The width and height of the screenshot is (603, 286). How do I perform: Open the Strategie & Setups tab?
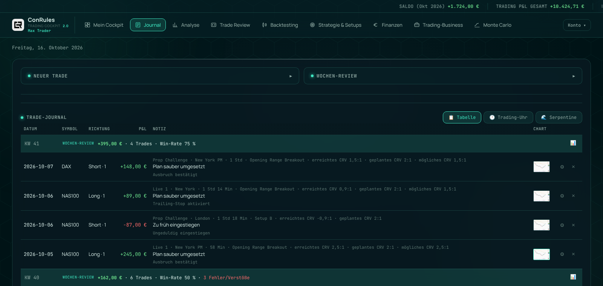[336, 25]
